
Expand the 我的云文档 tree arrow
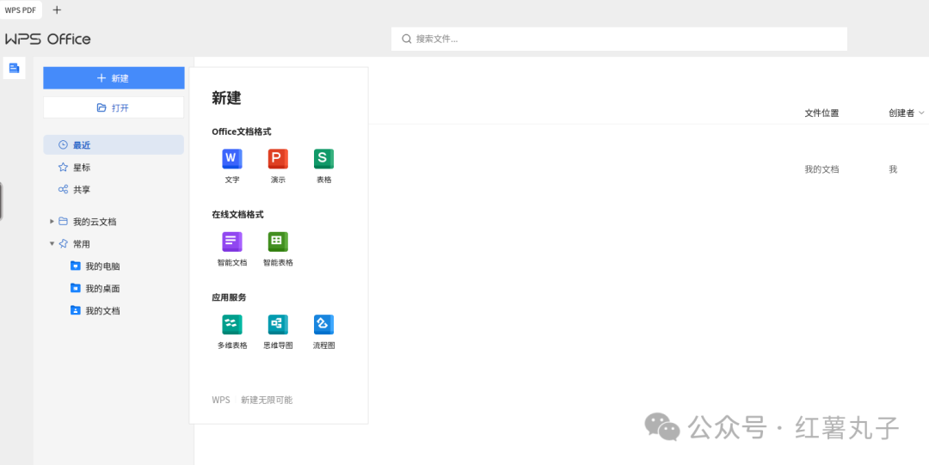52,221
